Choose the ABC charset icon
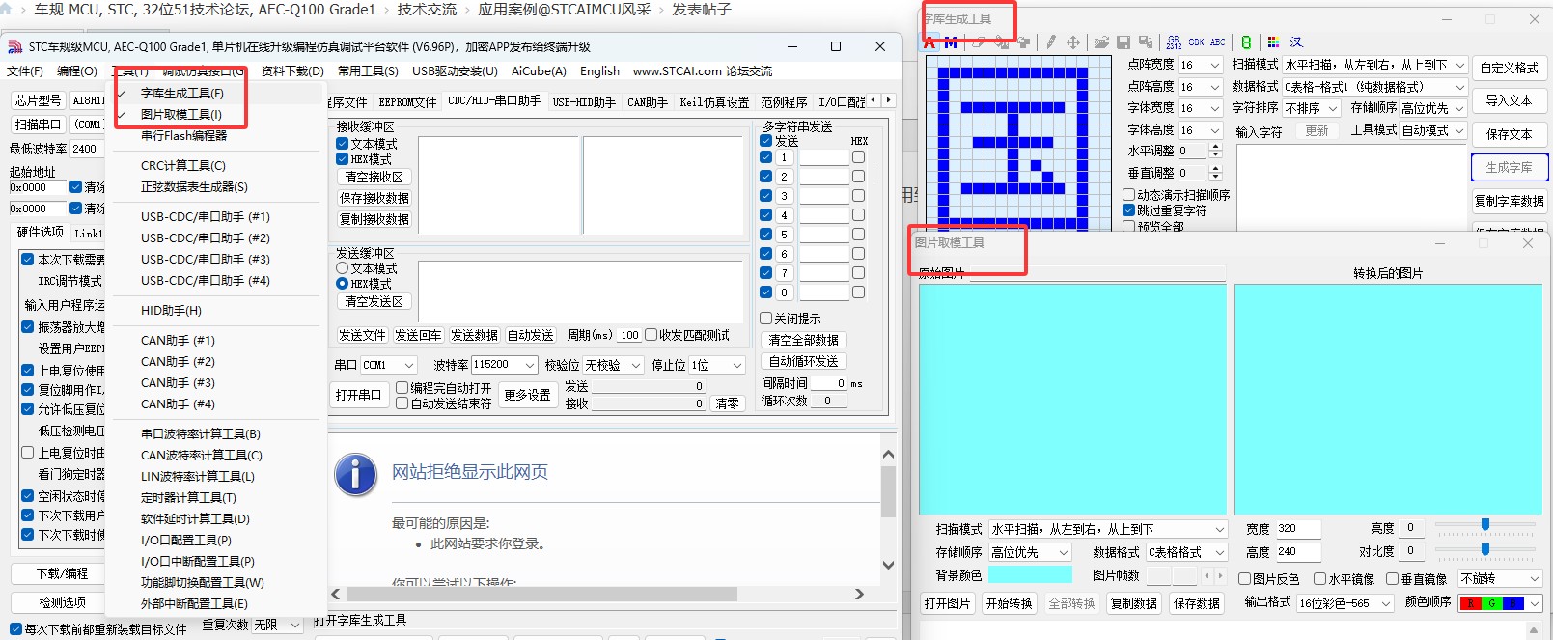Screen dimensions: 1553x640 coord(1218,42)
